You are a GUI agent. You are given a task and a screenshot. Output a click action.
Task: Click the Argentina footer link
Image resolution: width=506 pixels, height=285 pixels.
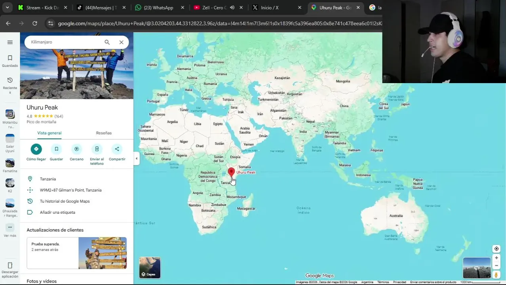(x=367, y=282)
